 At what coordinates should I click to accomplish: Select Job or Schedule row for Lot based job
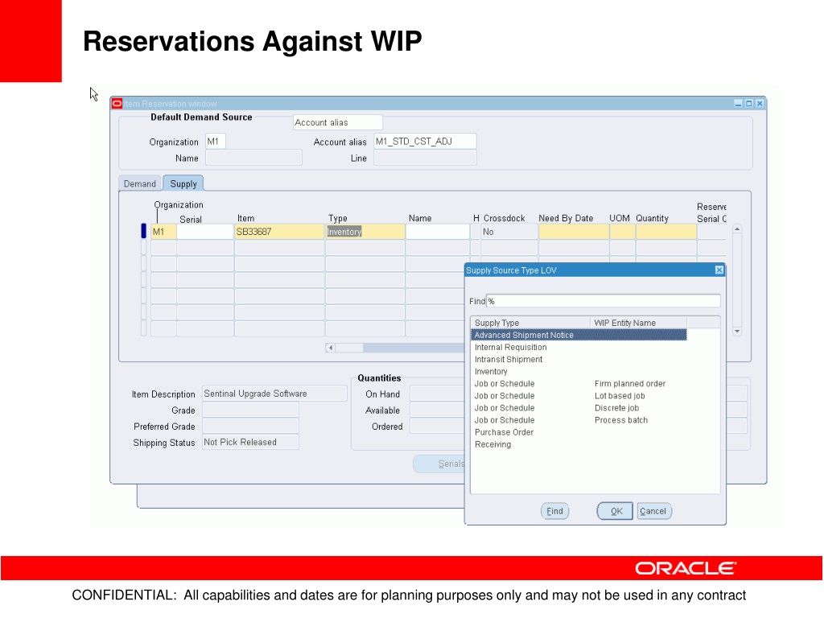579,396
